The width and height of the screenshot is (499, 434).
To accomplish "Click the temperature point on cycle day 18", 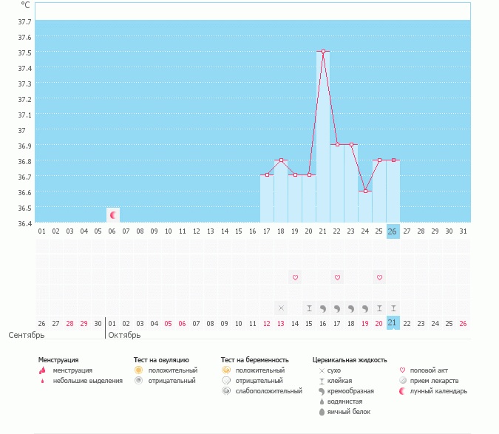I will tap(281, 160).
